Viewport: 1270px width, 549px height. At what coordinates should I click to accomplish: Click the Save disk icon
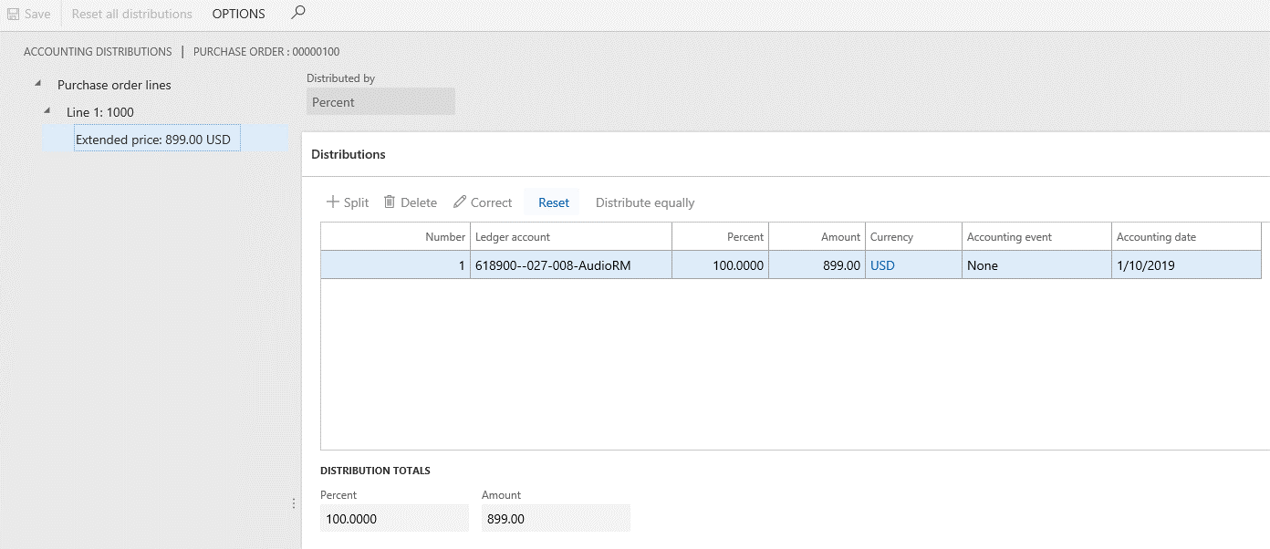click(x=13, y=15)
